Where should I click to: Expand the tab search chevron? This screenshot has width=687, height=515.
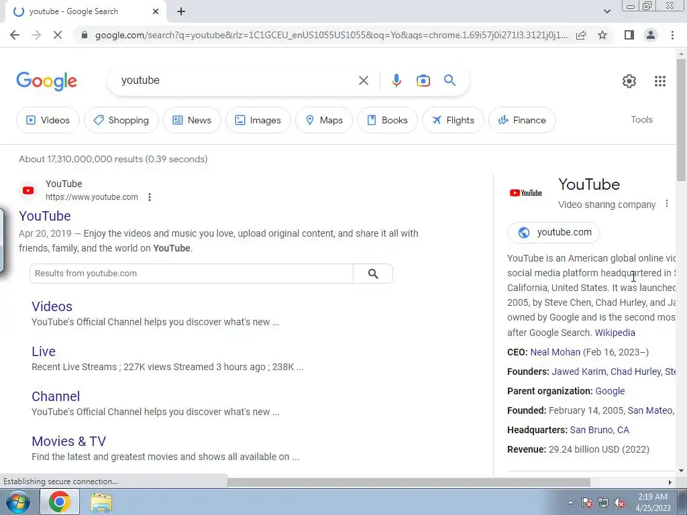(606, 11)
